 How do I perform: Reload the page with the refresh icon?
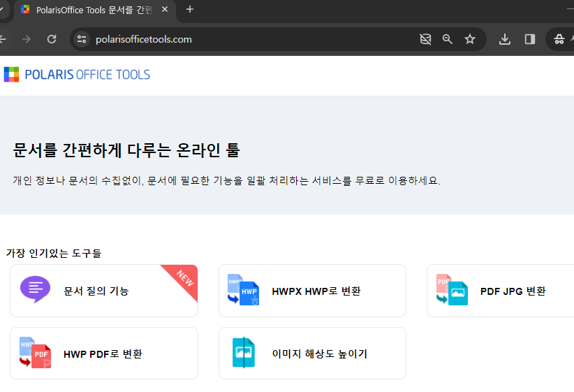(x=52, y=39)
